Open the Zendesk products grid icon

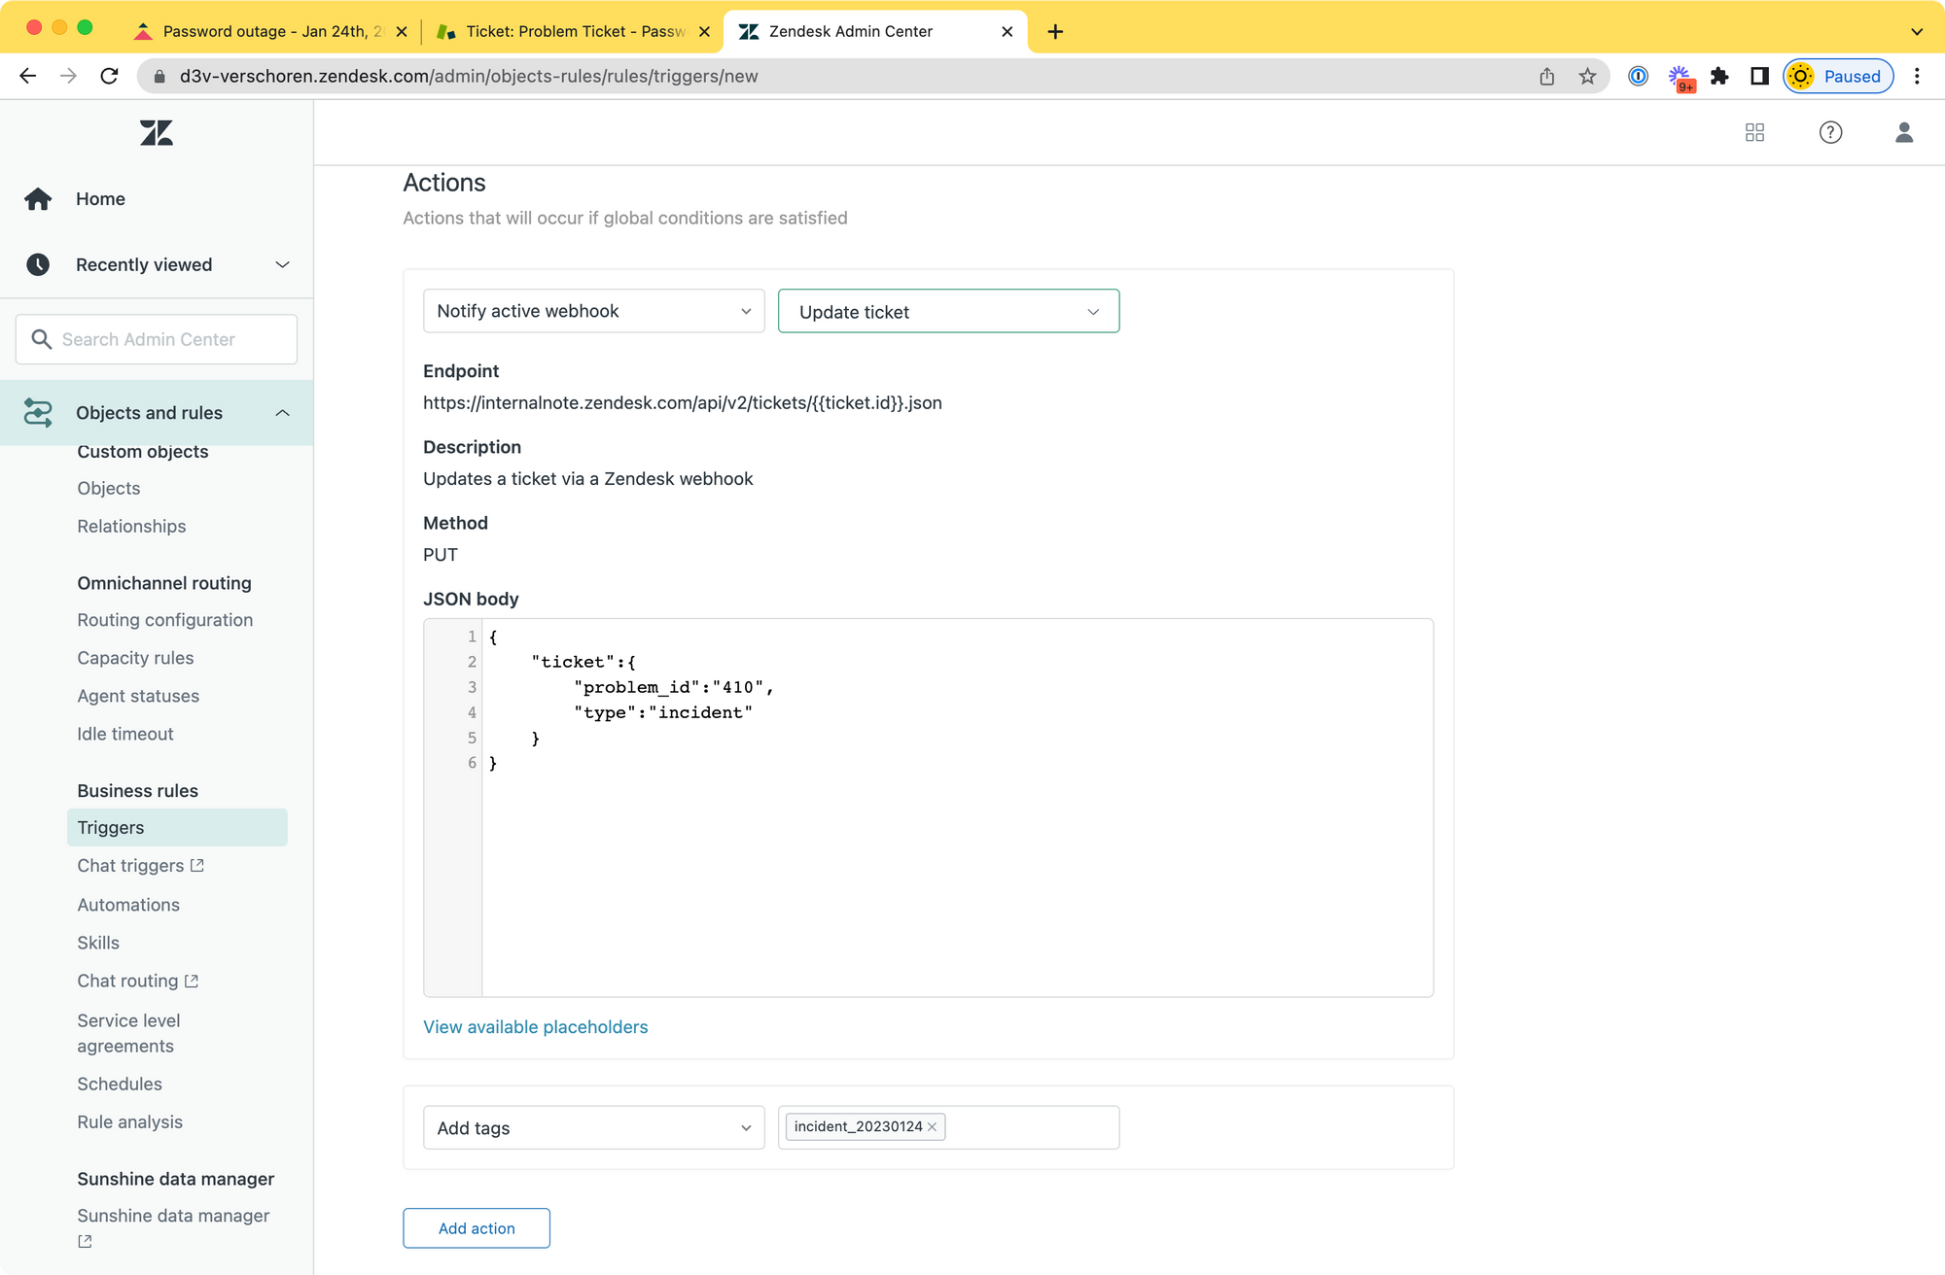click(1754, 132)
